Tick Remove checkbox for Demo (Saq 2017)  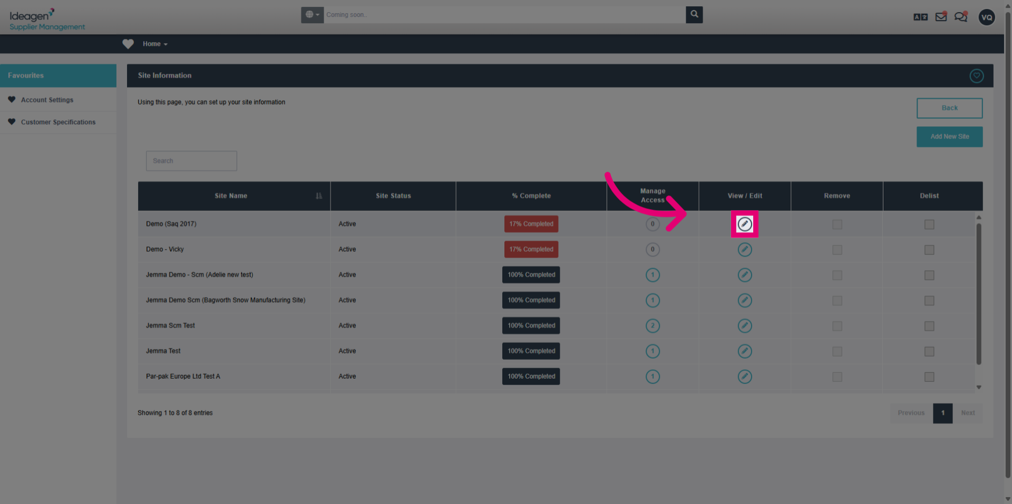point(837,224)
